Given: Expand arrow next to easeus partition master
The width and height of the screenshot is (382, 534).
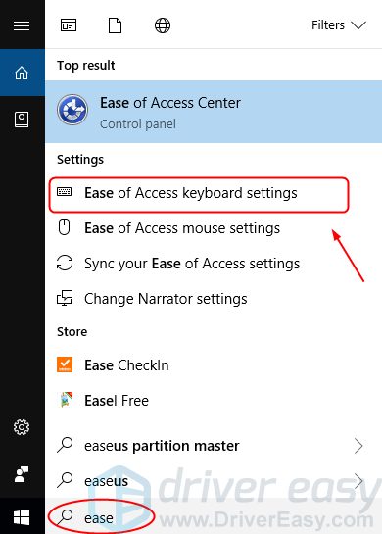Looking at the screenshot, I should point(358,446).
